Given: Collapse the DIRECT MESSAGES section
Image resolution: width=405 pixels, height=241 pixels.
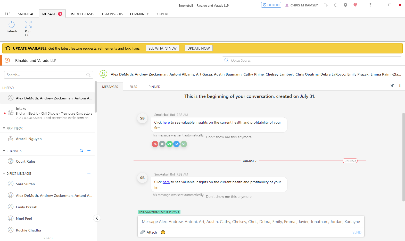Looking at the screenshot, I should [4, 173].
